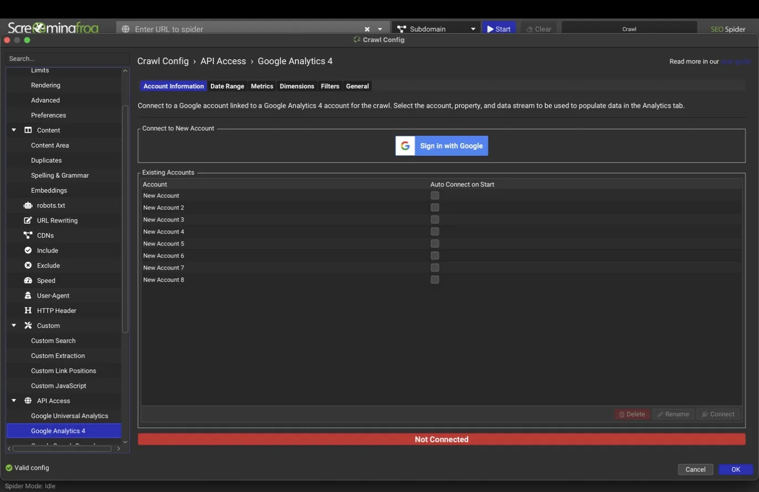Choose the Include checkmark icon

coord(28,250)
